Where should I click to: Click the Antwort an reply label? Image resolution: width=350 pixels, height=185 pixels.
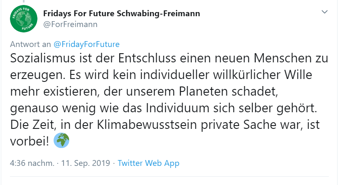(30, 44)
